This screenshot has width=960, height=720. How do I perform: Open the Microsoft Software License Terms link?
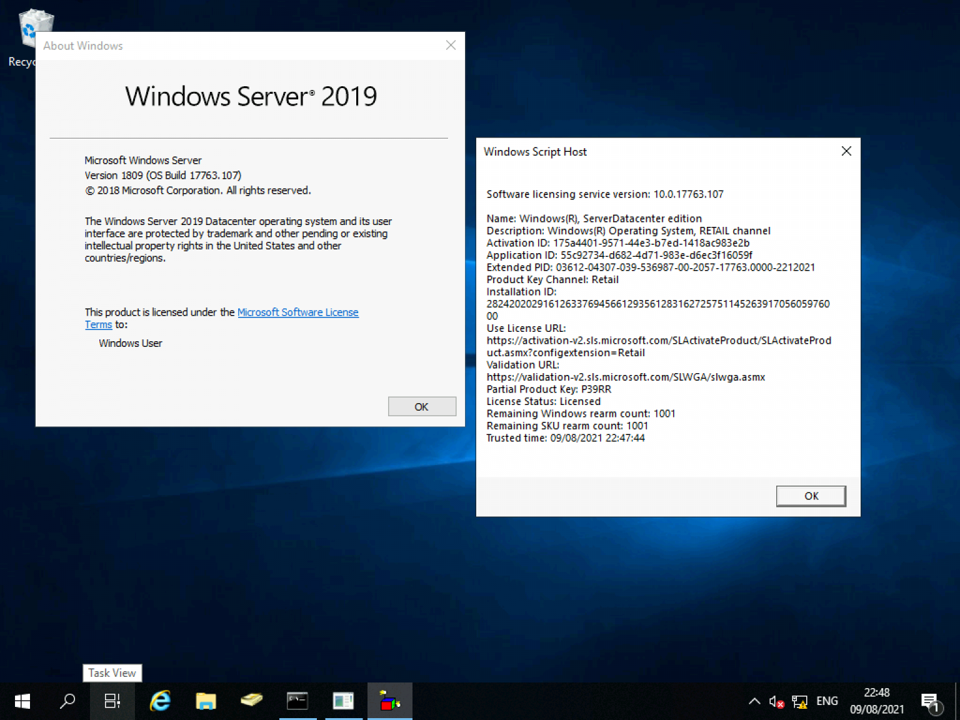(x=298, y=312)
